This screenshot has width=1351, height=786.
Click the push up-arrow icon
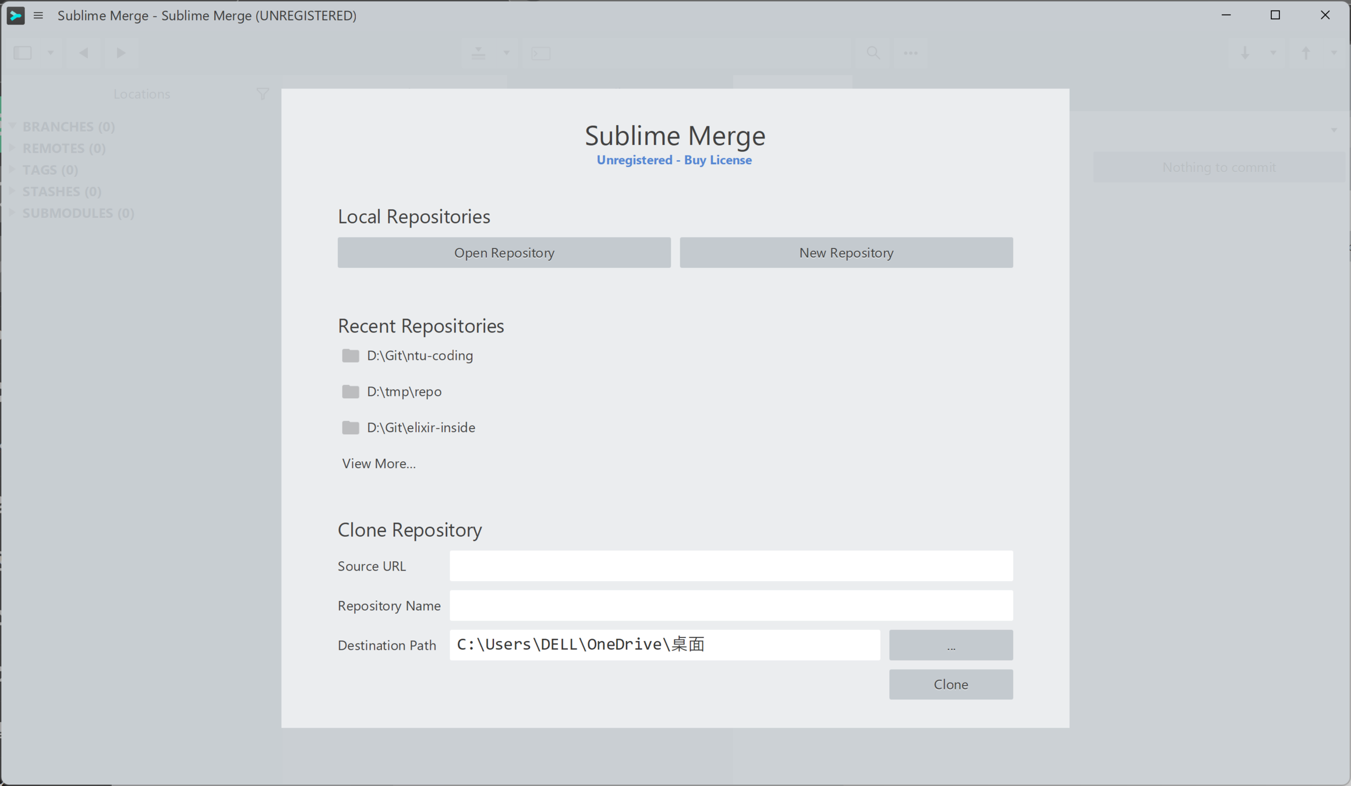(1306, 53)
